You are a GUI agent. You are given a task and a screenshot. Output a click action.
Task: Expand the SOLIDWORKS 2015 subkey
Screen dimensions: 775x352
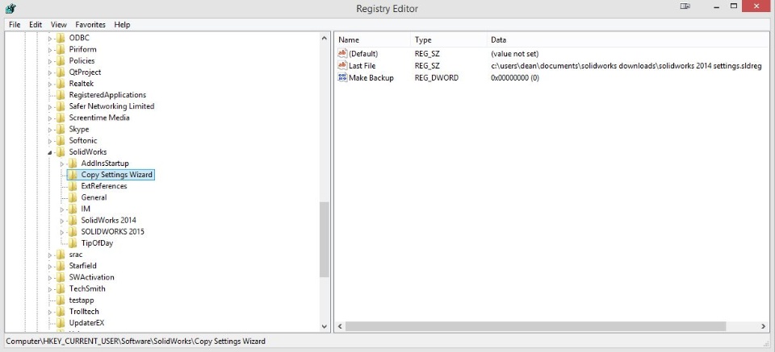pos(62,232)
